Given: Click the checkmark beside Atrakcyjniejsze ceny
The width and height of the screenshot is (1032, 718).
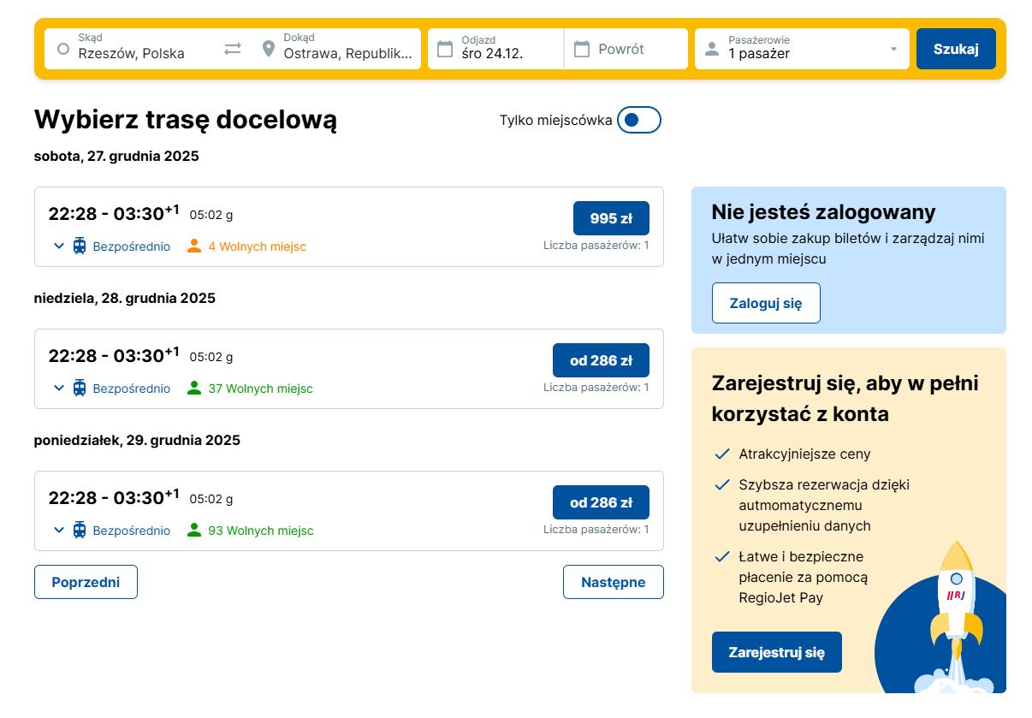Looking at the screenshot, I should tap(722, 454).
